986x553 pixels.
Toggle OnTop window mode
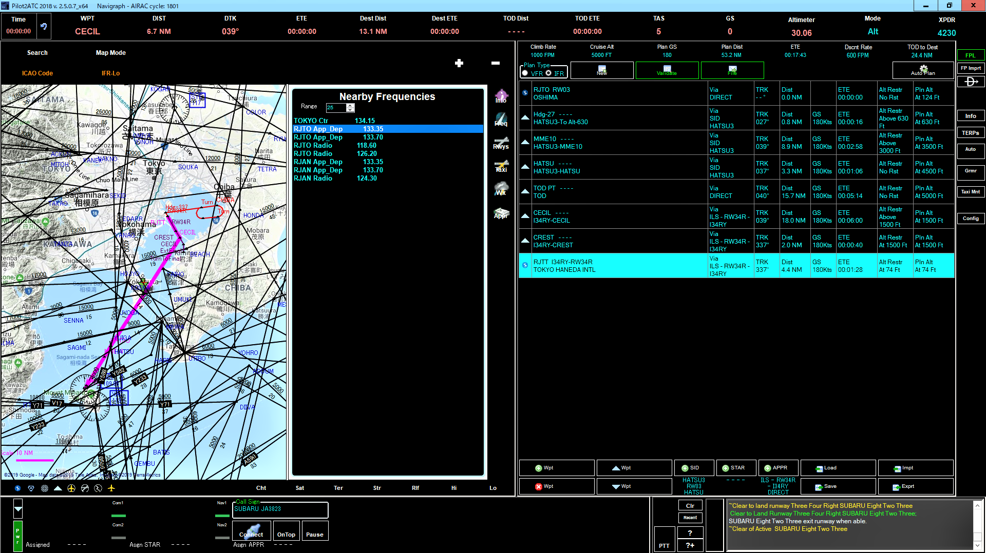click(x=286, y=530)
